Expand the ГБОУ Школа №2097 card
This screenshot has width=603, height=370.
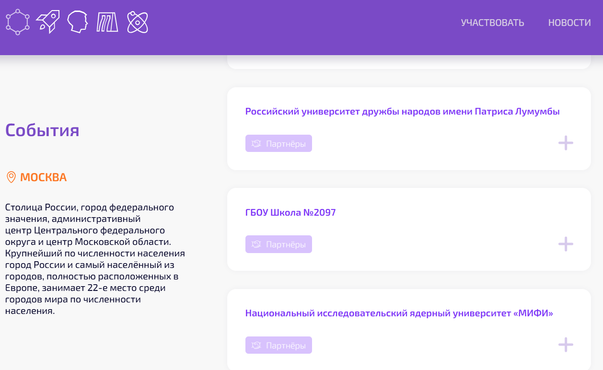pyautogui.click(x=566, y=244)
